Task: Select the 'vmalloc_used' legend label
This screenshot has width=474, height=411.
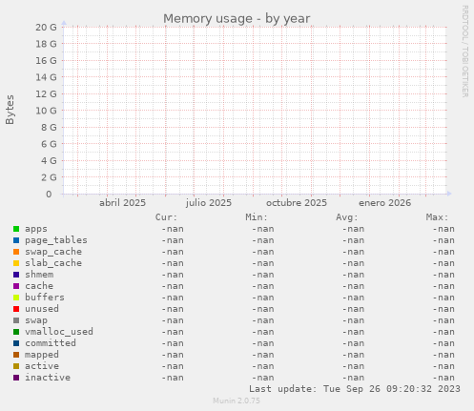Action: (59, 332)
